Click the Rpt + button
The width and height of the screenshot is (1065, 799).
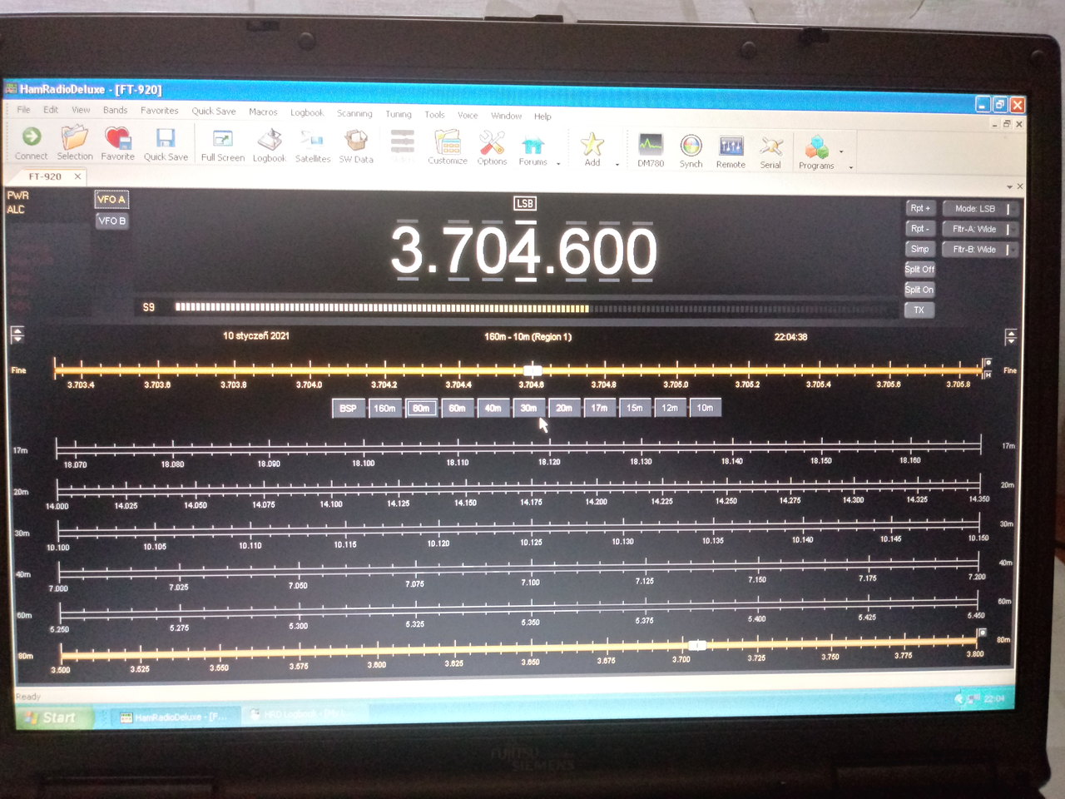click(919, 208)
